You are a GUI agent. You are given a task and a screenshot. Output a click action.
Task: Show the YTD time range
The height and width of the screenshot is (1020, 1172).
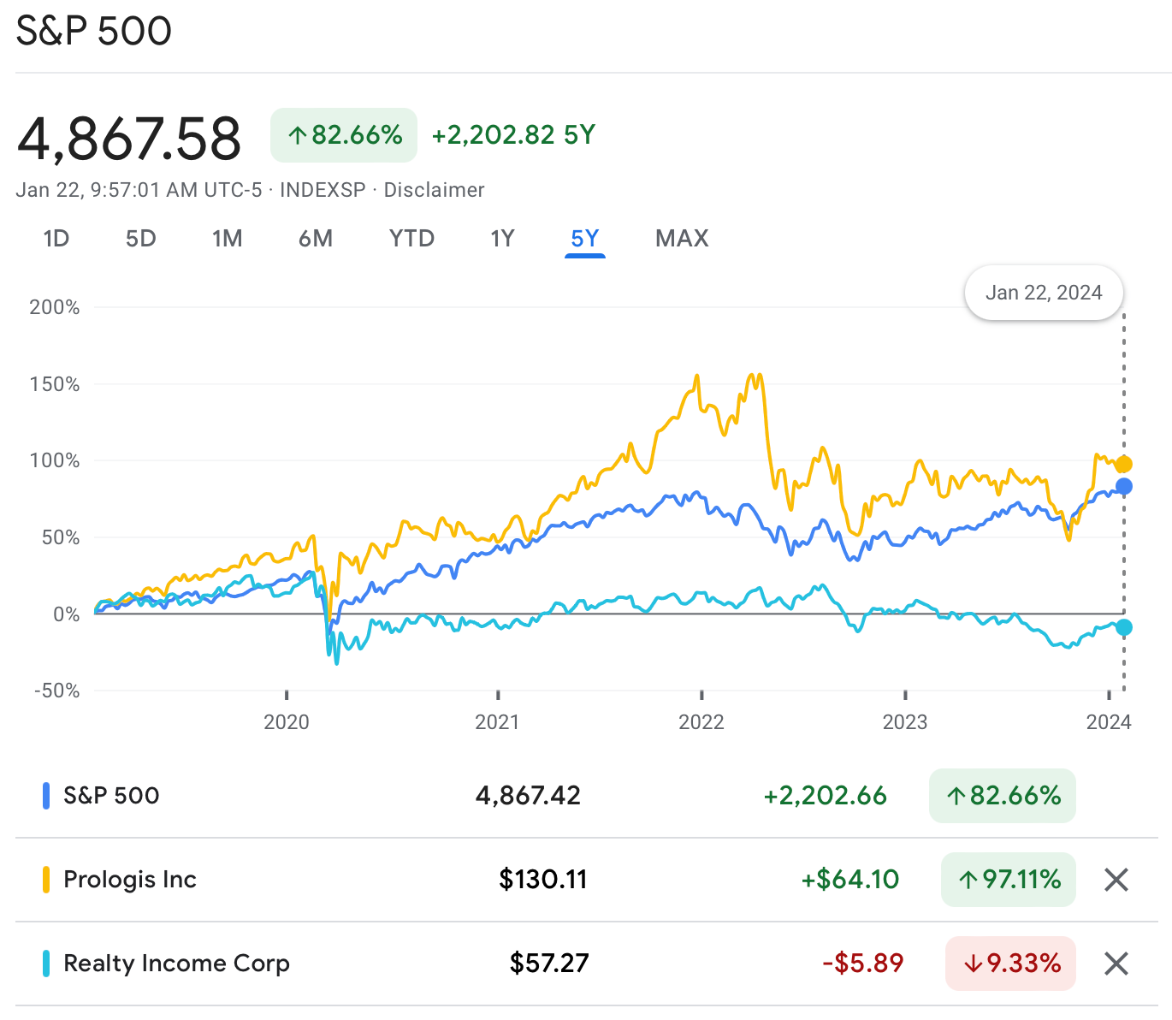point(412,239)
